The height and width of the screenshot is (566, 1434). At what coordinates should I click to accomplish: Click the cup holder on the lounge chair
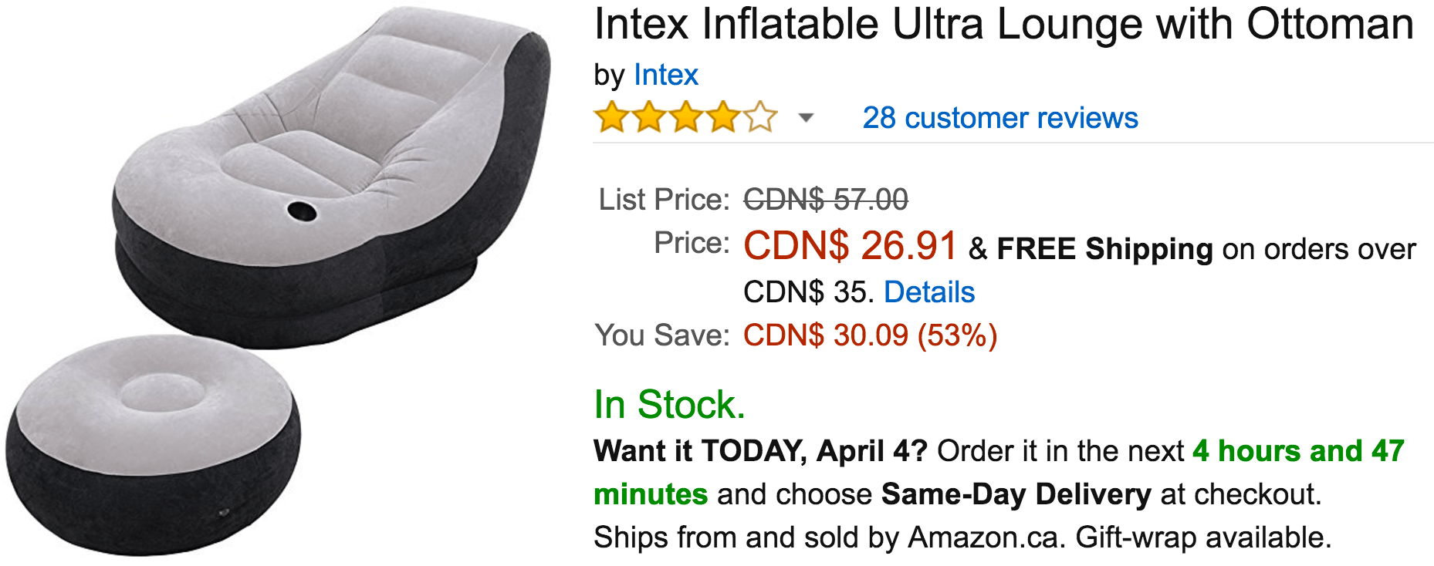(302, 209)
